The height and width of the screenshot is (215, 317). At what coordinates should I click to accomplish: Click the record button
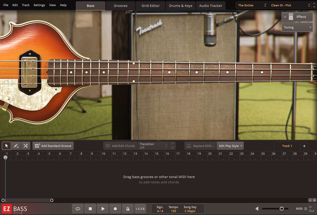click(x=115, y=209)
